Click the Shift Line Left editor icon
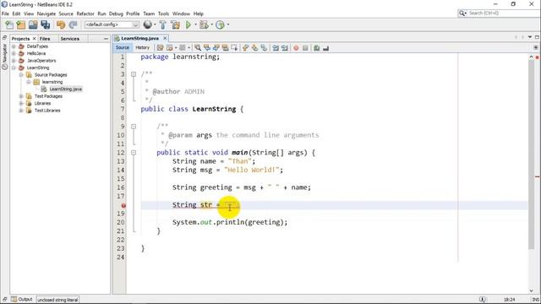The image size is (541, 304). [x=276, y=48]
